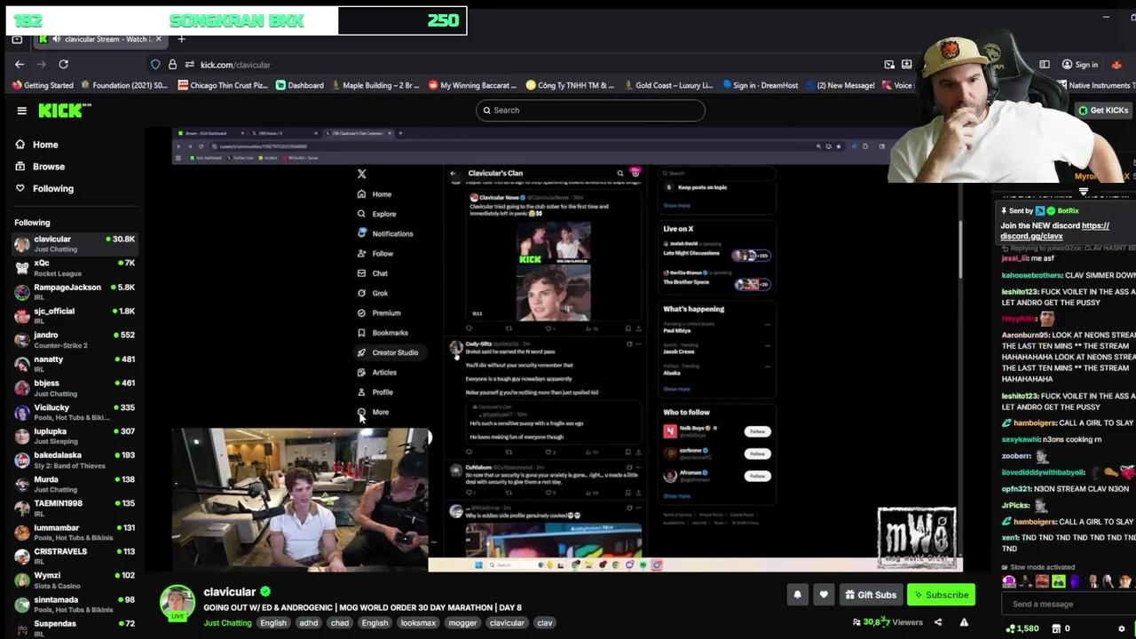1136x639 pixels.
Task: Click the Get KICKs button
Action: coord(1102,110)
